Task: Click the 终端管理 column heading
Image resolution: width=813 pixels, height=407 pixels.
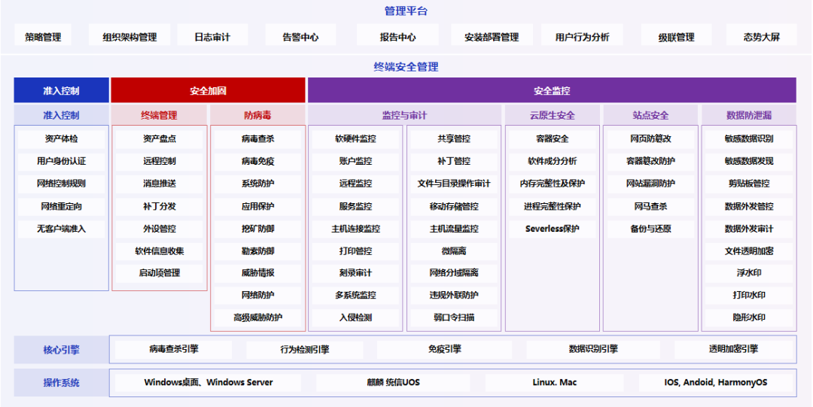Action: (159, 115)
